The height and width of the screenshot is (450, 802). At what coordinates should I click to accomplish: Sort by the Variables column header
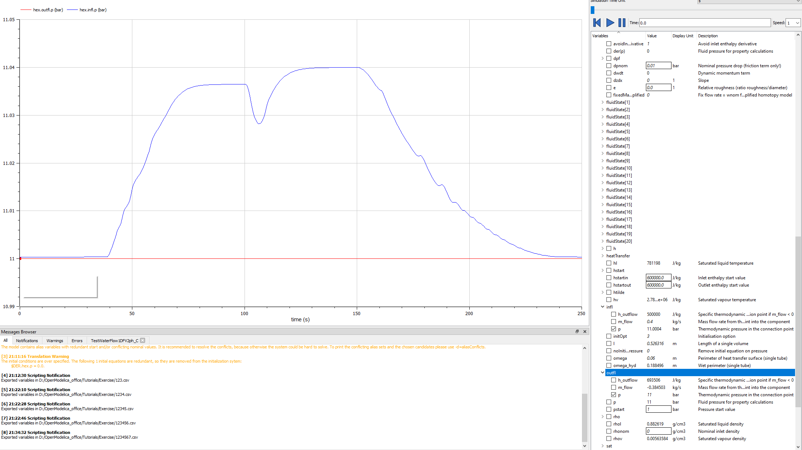point(601,35)
